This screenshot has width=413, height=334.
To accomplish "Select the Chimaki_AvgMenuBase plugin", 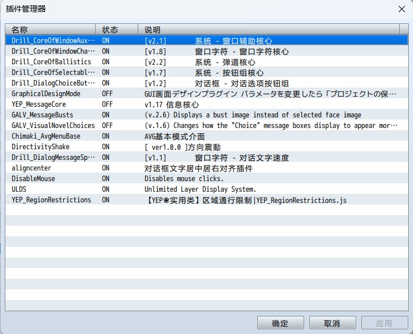I will 207,136.
